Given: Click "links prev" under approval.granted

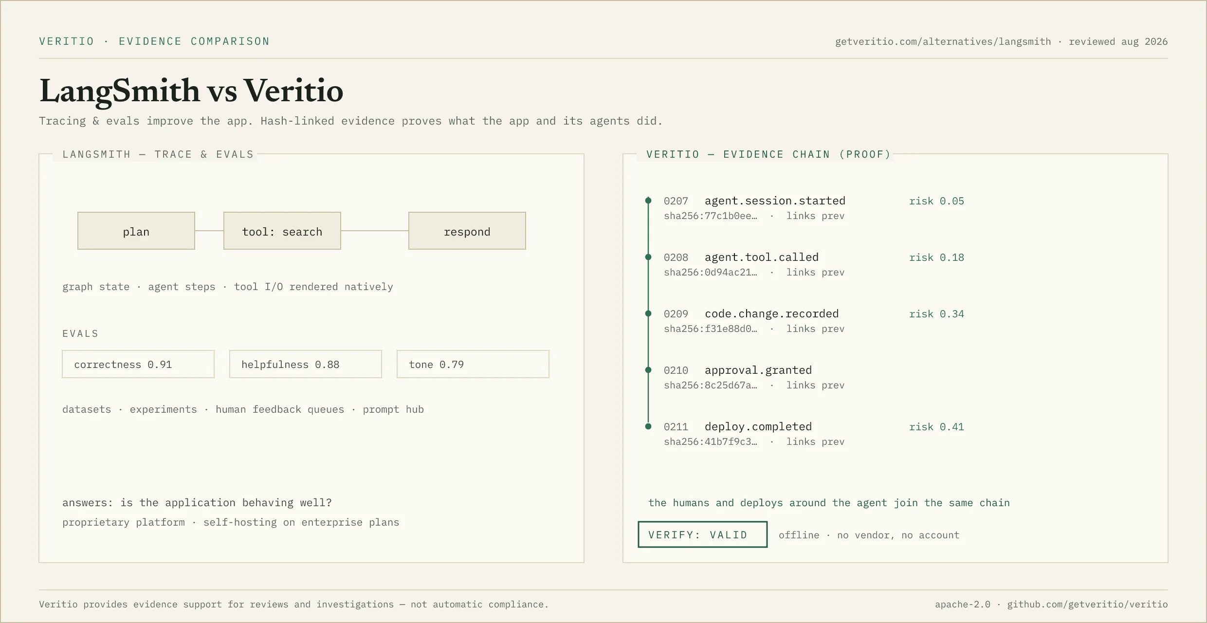Looking at the screenshot, I should [x=815, y=385].
